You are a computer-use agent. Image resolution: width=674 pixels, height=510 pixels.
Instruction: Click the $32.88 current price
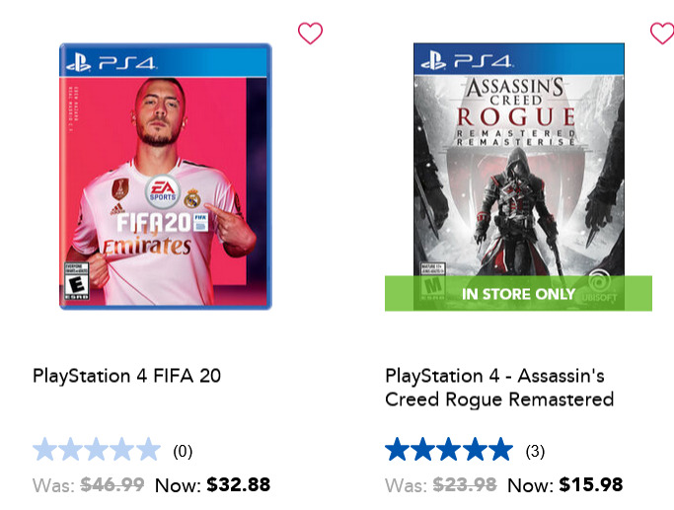[x=239, y=484]
